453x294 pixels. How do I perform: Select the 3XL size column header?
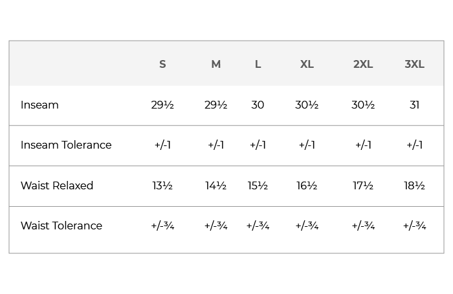point(414,64)
